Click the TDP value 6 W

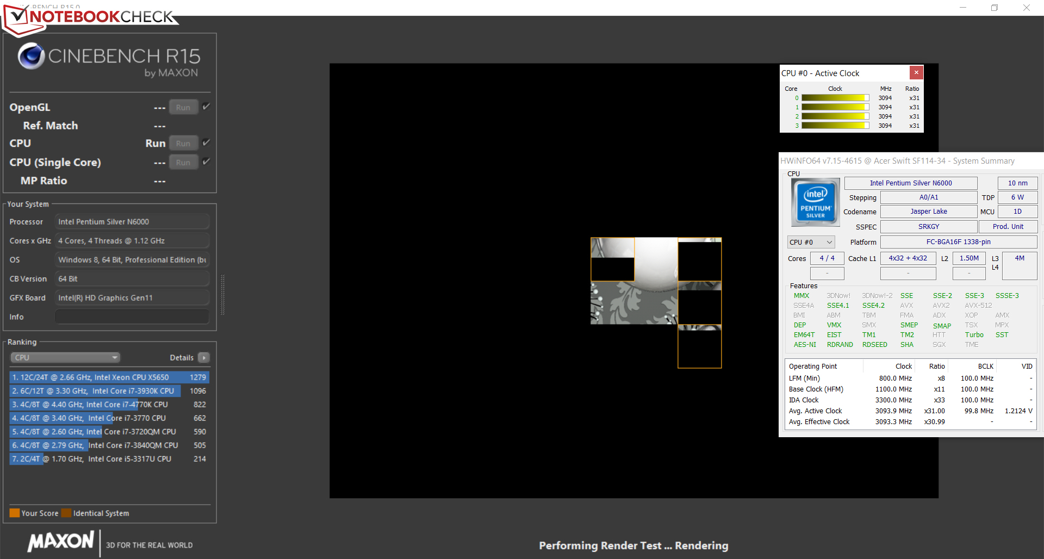click(x=1018, y=197)
